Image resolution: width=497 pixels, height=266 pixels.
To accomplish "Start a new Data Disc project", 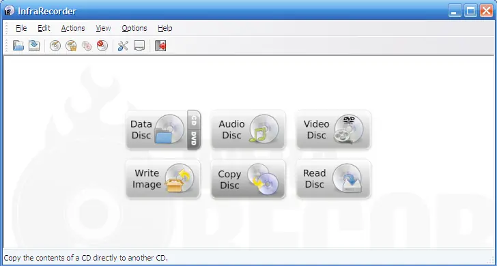I will (x=156, y=130).
